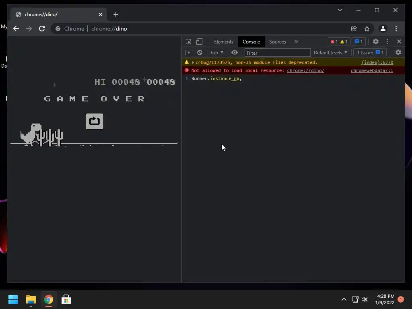Focus the console Filter field
Screen dimensions: 412x309
click(x=277, y=53)
